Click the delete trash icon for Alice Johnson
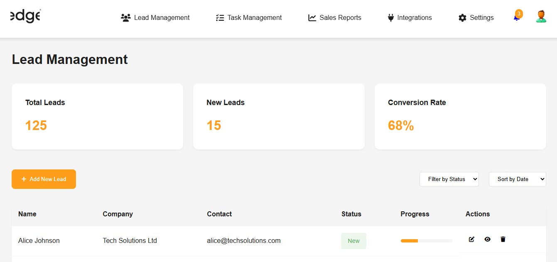This screenshot has width=557, height=262. coord(503,239)
